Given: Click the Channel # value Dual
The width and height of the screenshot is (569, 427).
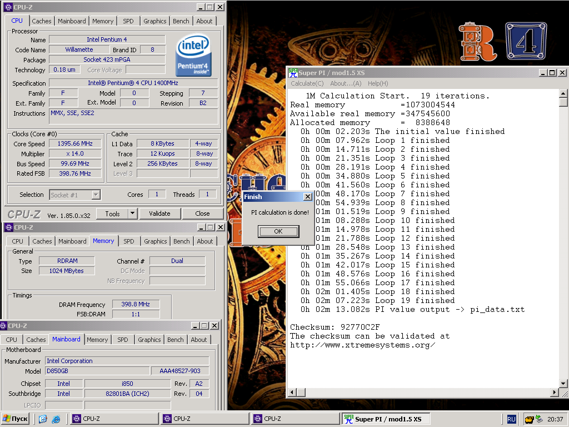Looking at the screenshot, I should (177, 261).
